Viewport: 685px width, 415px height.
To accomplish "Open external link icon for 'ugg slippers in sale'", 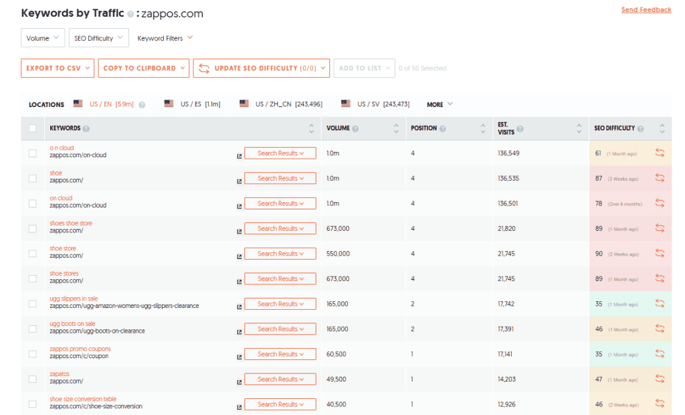I will coord(239,307).
